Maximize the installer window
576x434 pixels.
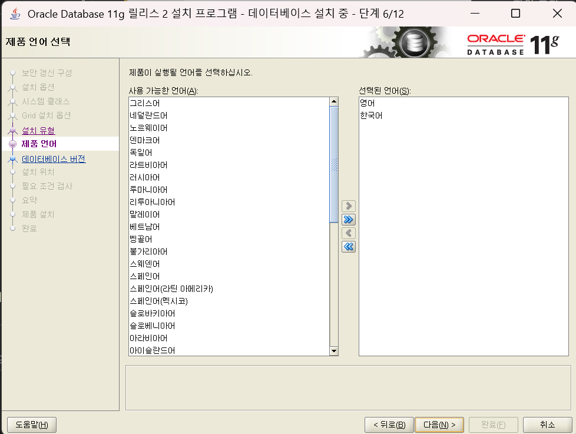pyautogui.click(x=516, y=14)
